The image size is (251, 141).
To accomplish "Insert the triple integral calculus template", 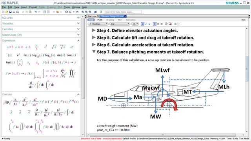I will (64, 127).
